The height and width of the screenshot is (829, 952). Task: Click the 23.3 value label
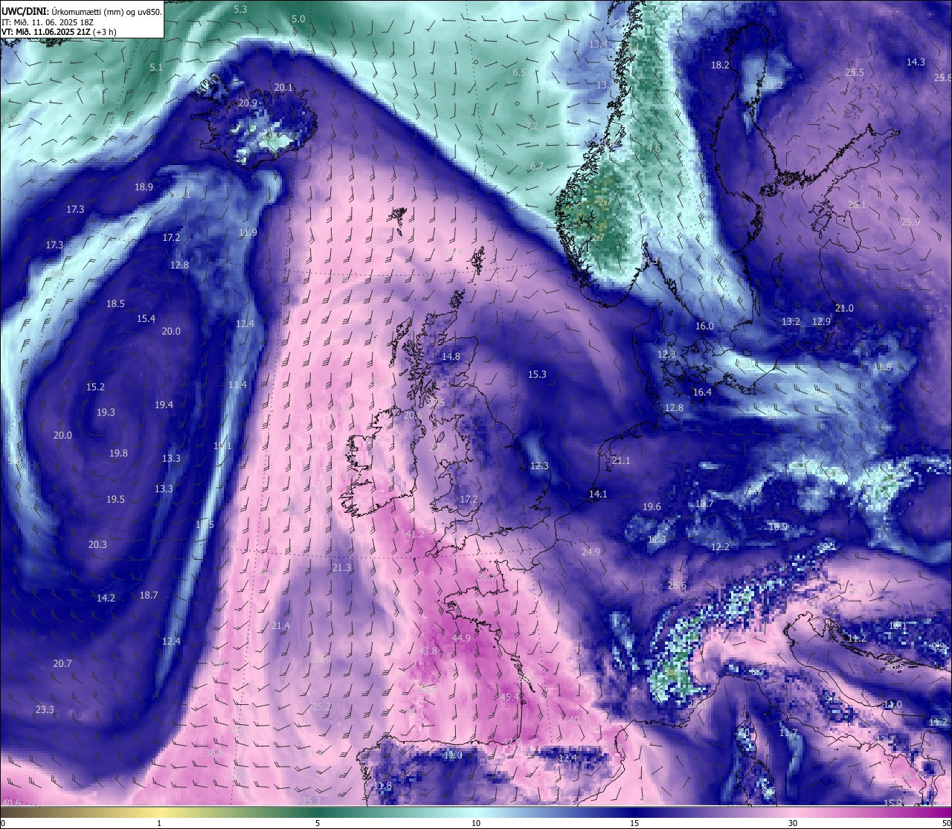click(x=45, y=709)
